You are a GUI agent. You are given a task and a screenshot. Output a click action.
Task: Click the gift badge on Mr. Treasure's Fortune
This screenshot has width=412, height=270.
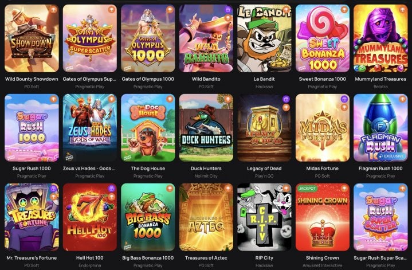click(53, 189)
